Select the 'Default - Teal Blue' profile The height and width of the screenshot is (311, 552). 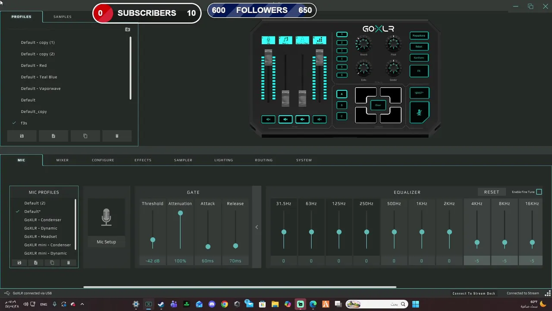[39, 77]
